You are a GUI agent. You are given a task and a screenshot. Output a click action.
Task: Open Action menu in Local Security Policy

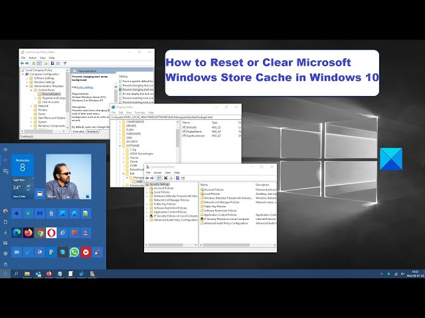(x=158, y=172)
